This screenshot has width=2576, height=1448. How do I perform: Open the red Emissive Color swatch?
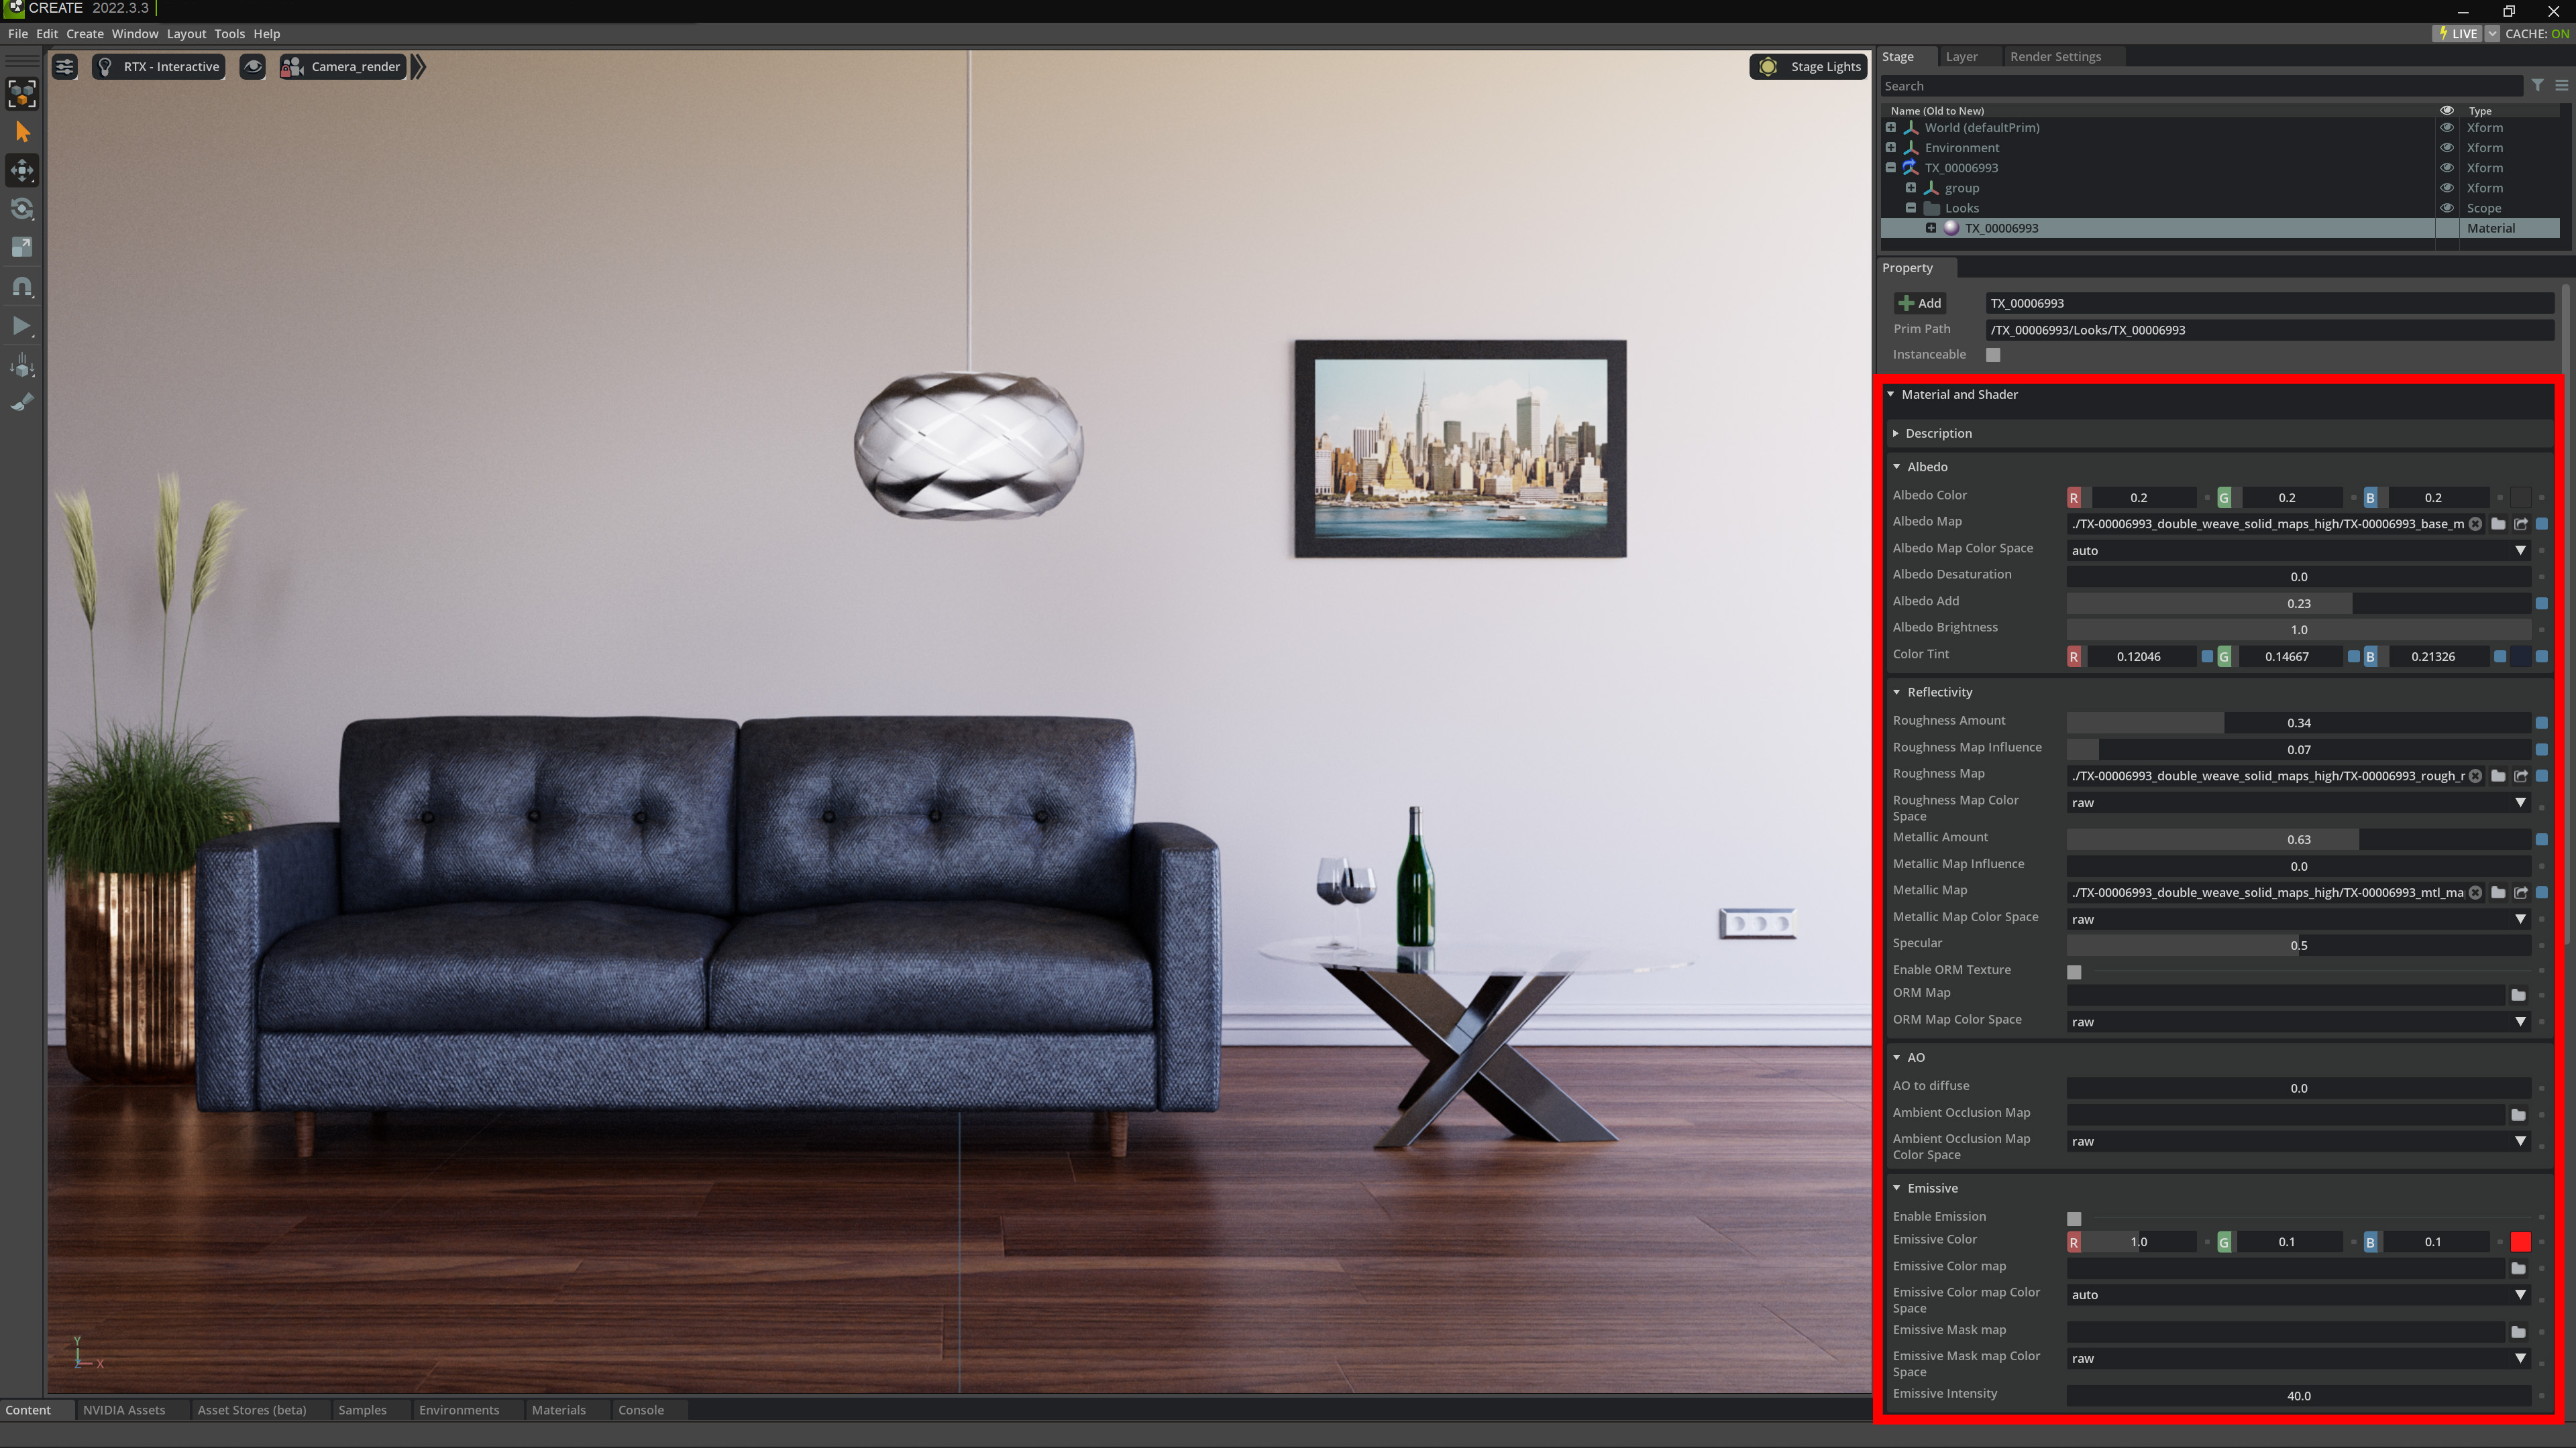point(2520,1242)
